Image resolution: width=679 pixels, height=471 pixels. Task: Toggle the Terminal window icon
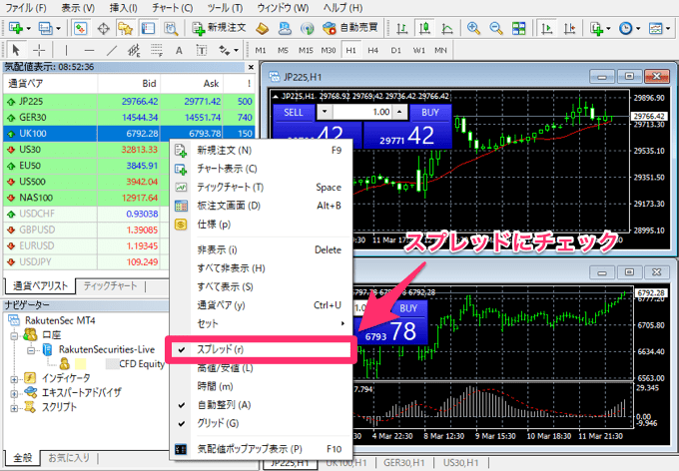148,29
